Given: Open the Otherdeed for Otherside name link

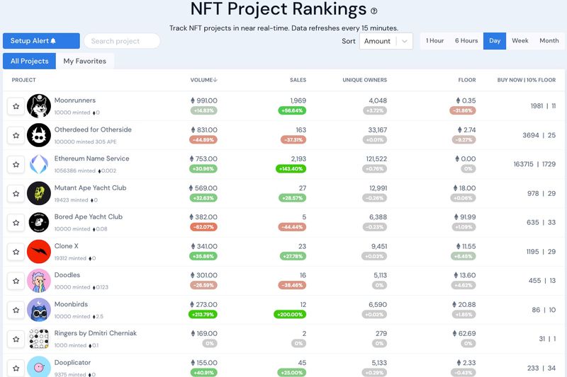Looking at the screenshot, I should click(x=93, y=129).
